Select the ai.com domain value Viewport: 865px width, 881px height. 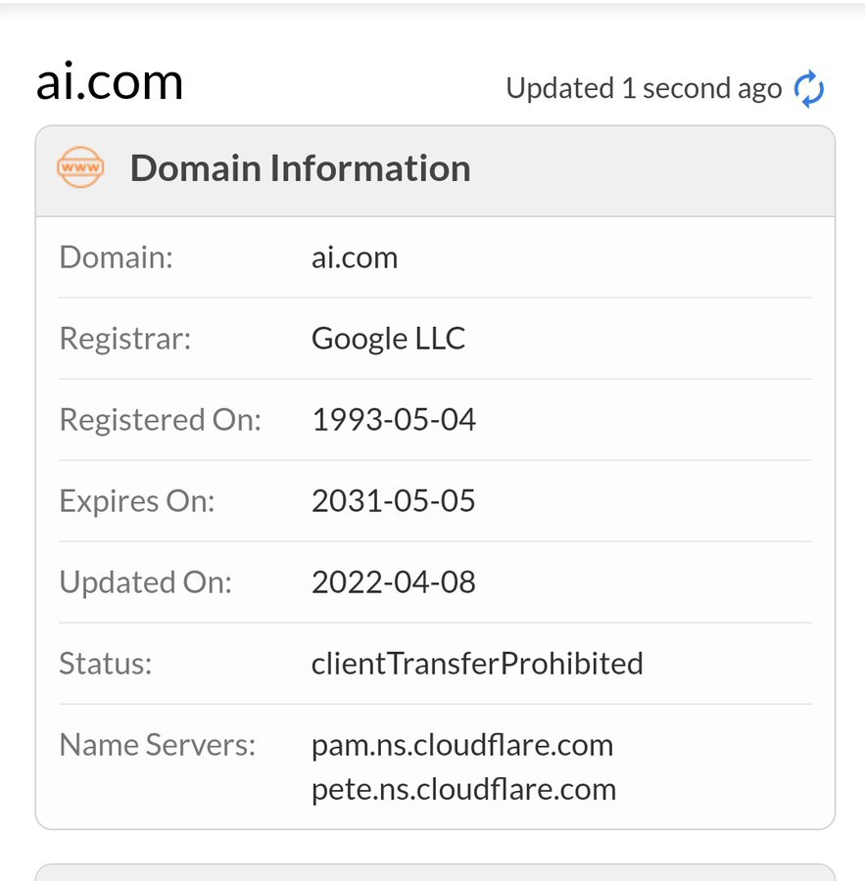point(355,257)
